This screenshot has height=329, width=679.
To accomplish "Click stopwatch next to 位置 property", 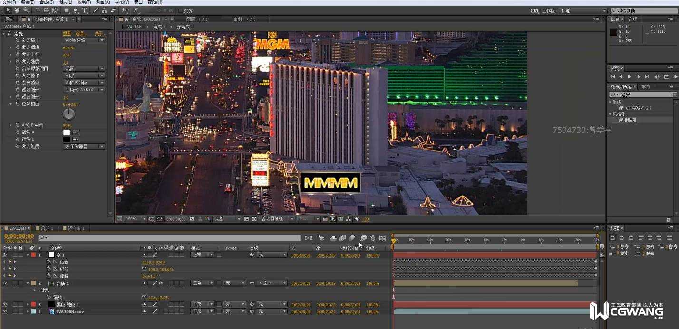I will [x=48, y=262].
